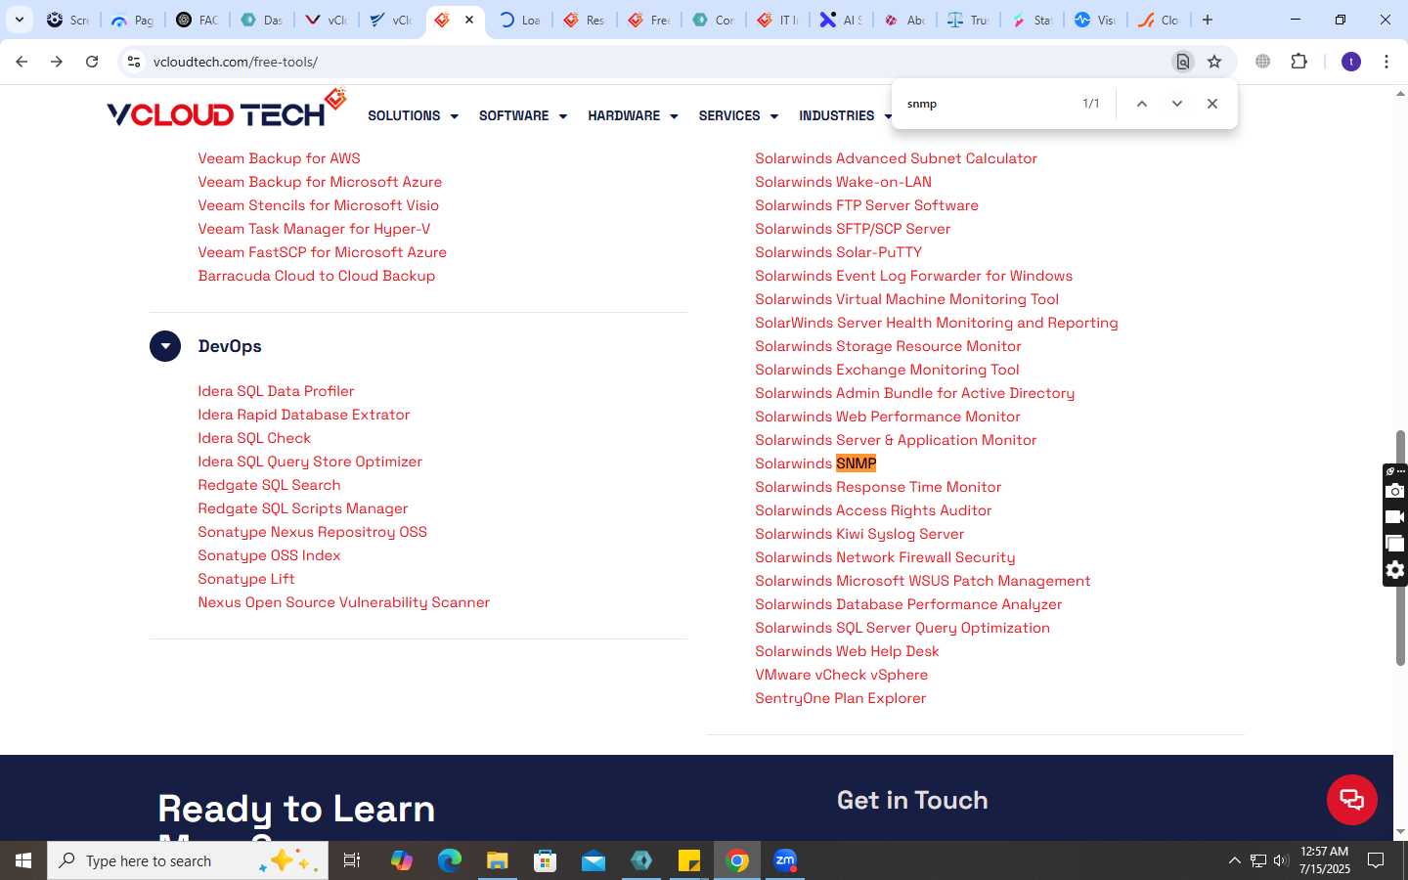Open Barracuda Cloud to Cloud Backup link

316,276
